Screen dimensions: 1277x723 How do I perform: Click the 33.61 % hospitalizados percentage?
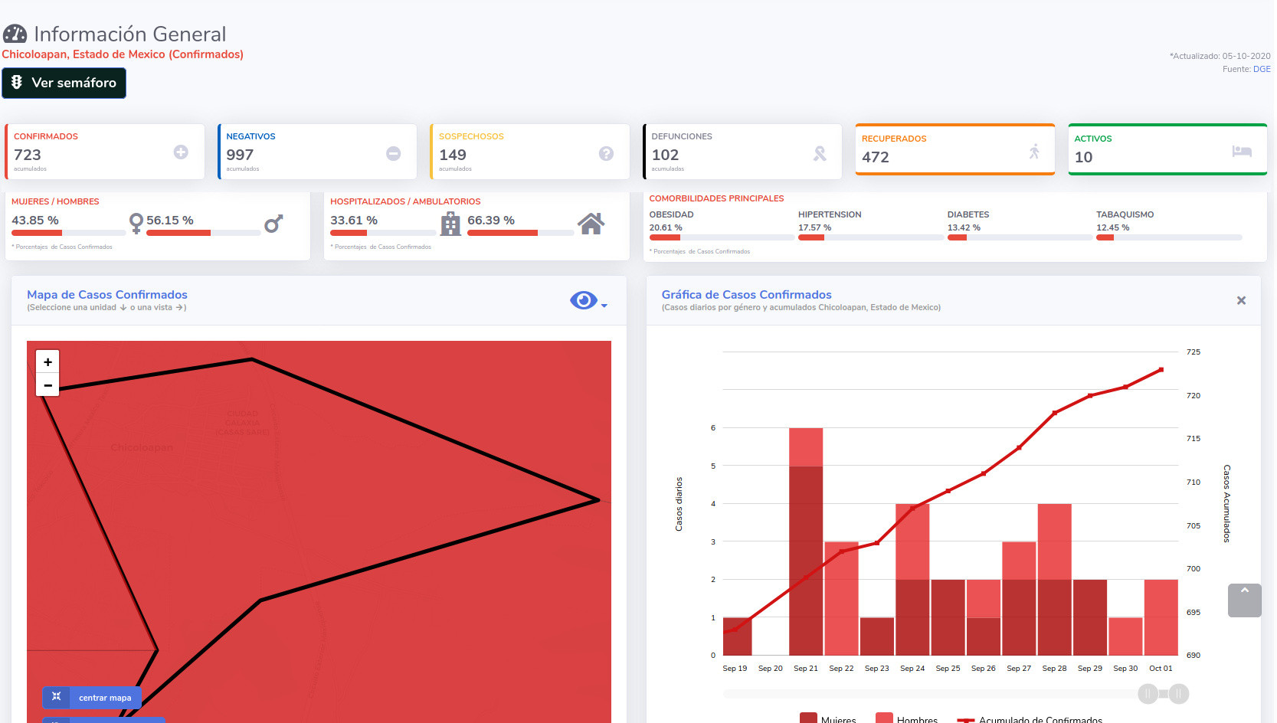354,220
